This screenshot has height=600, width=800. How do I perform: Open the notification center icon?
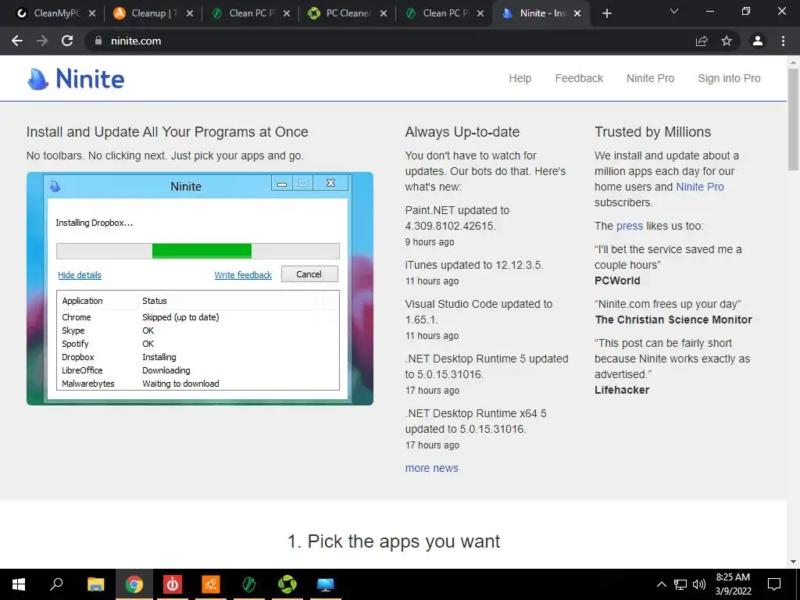[x=774, y=584]
